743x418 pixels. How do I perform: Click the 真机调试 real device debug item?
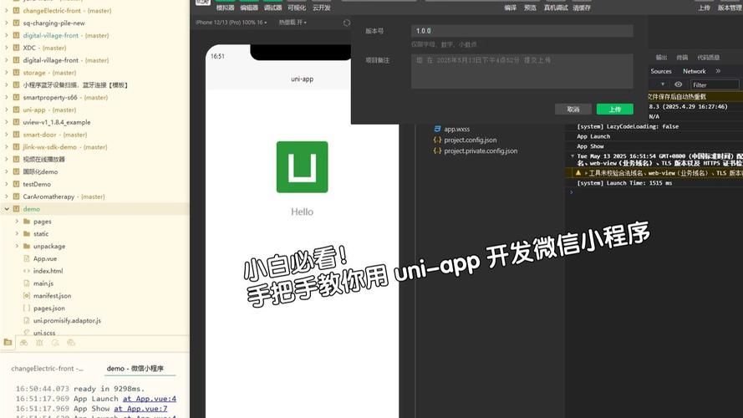(556, 8)
